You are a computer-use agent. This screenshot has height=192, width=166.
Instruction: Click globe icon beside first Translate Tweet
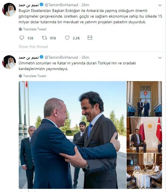(x=20, y=29)
